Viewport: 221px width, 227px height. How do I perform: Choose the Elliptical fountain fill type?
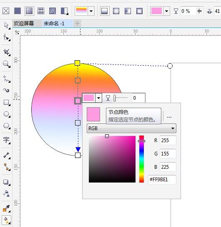116,11
